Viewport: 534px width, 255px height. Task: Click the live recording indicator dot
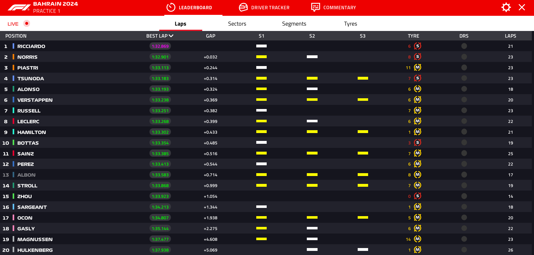point(27,23)
